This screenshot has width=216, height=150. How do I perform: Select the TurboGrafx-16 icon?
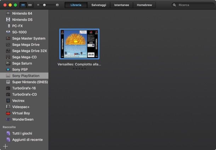pyautogui.click(x=8, y=88)
